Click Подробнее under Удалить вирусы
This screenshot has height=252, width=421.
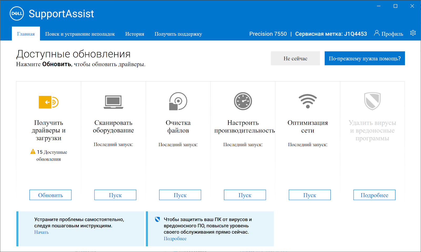374,195
